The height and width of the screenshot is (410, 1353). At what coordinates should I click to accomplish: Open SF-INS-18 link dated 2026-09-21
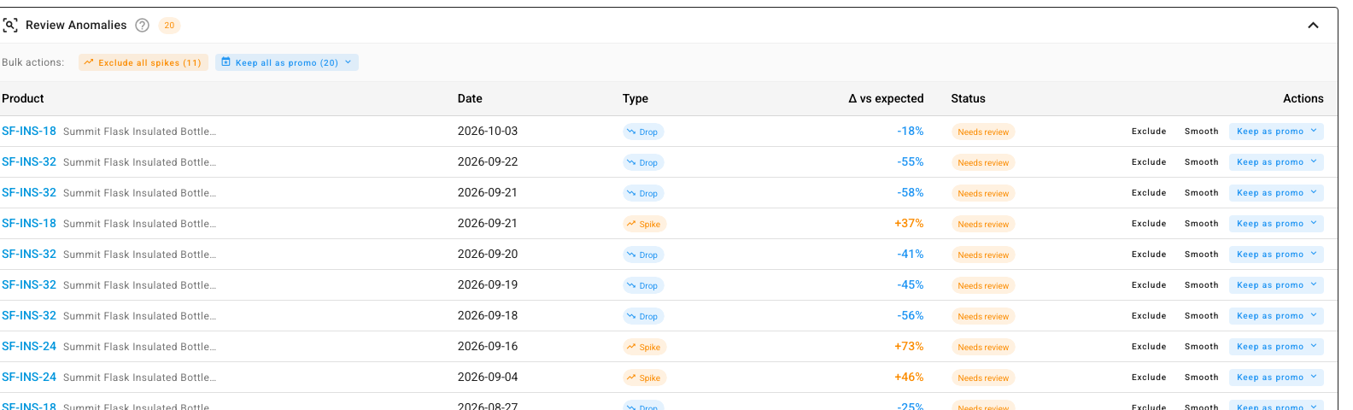pyautogui.click(x=29, y=223)
